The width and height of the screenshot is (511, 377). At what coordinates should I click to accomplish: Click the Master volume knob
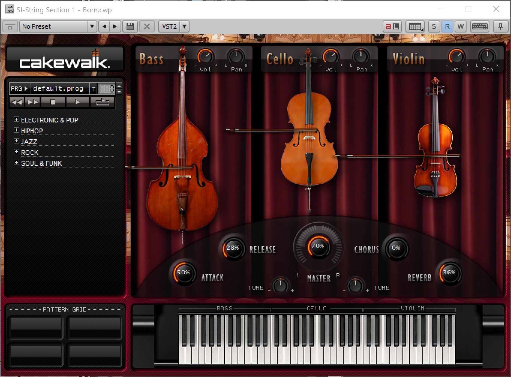318,247
